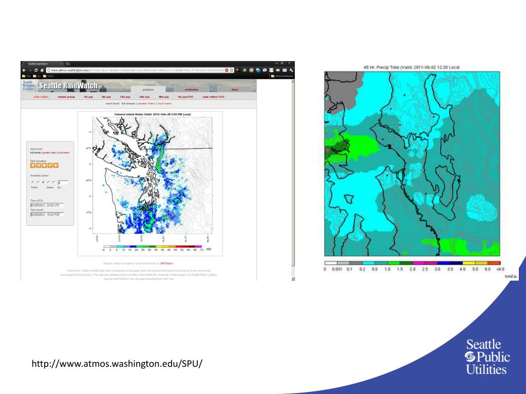Open the 48hr pcp product

(164, 97)
